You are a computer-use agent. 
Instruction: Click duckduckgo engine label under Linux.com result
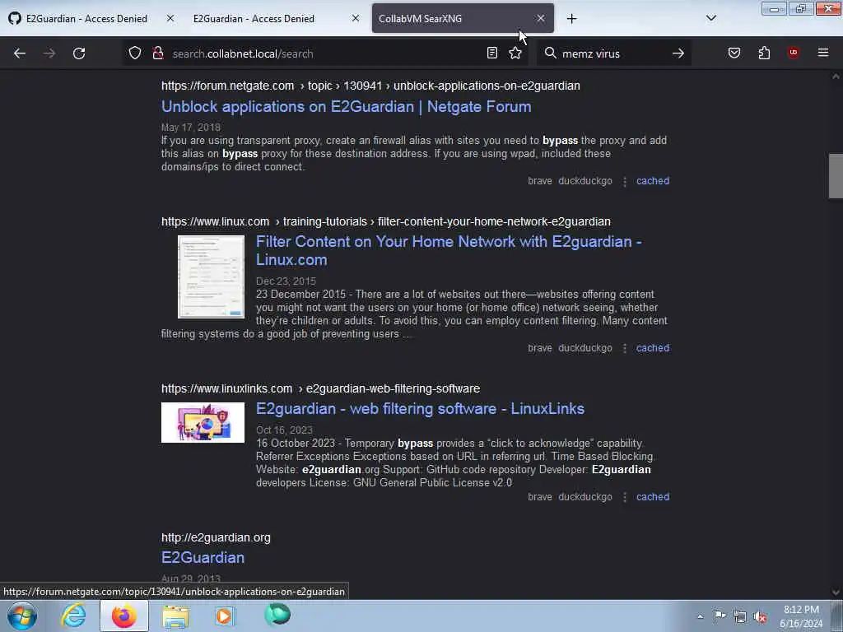[585, 348]
